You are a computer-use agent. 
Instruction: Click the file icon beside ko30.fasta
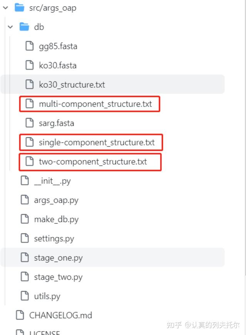point(29,65)
